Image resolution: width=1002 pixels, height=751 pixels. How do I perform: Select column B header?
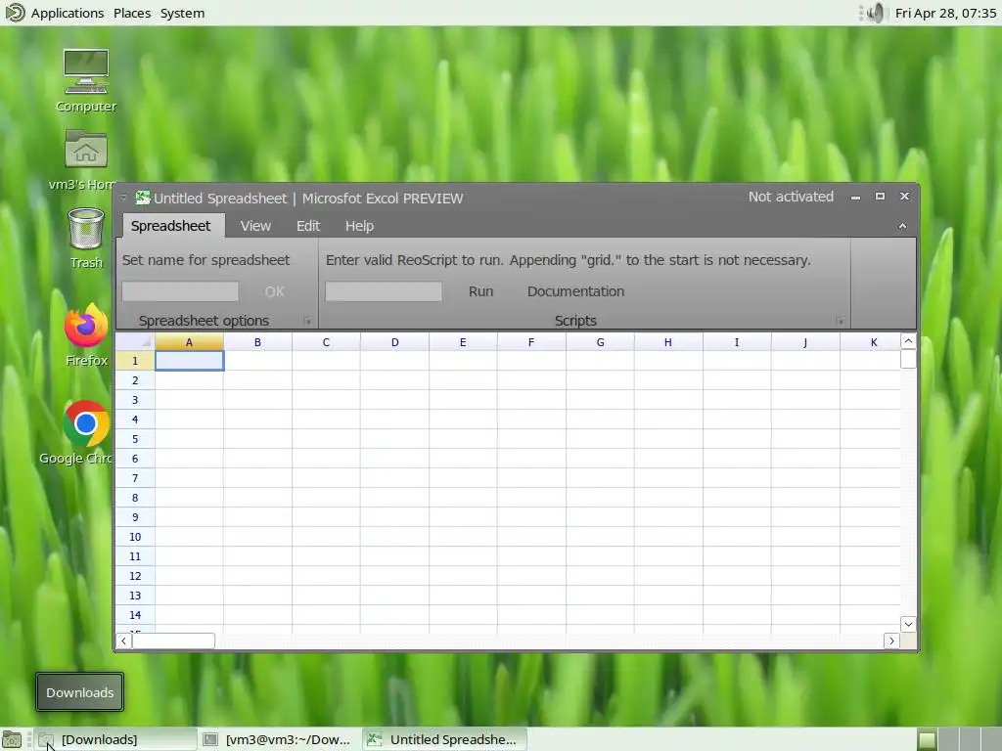257,342
